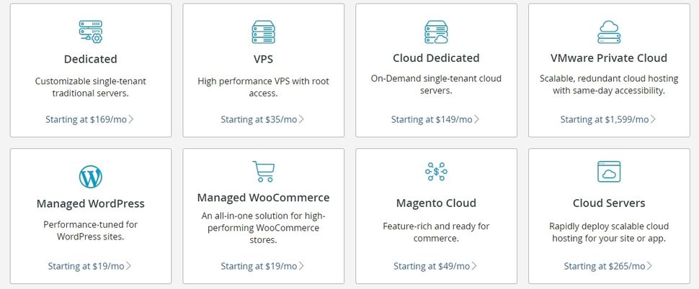Click the WooCommerce shopping cart icon

pos(263,172)
